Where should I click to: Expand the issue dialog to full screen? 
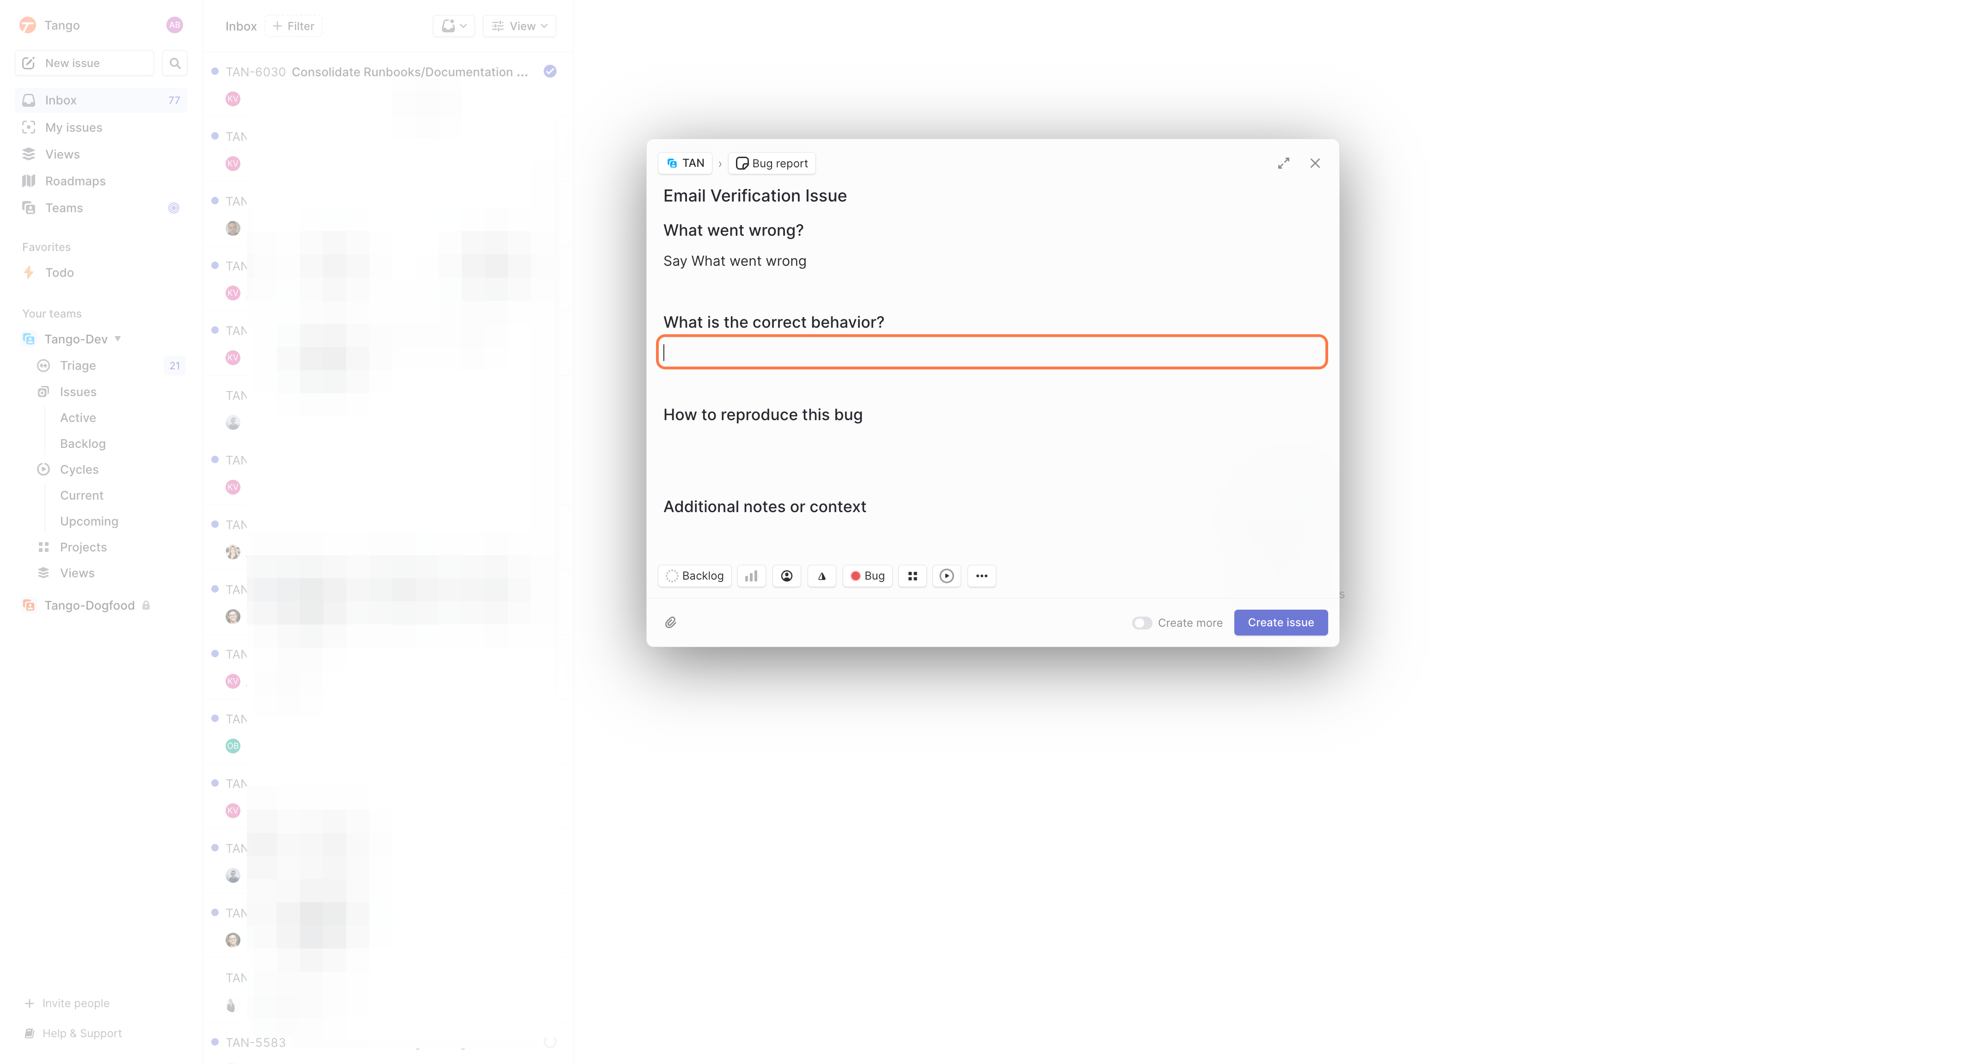tap(1284, 164)
